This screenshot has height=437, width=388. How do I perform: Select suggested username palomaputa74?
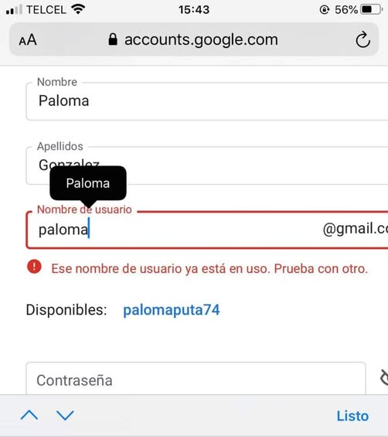point(172,310)
